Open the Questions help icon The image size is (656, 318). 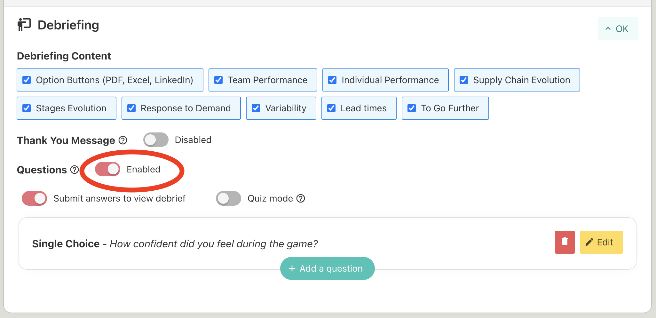[75, 170]
